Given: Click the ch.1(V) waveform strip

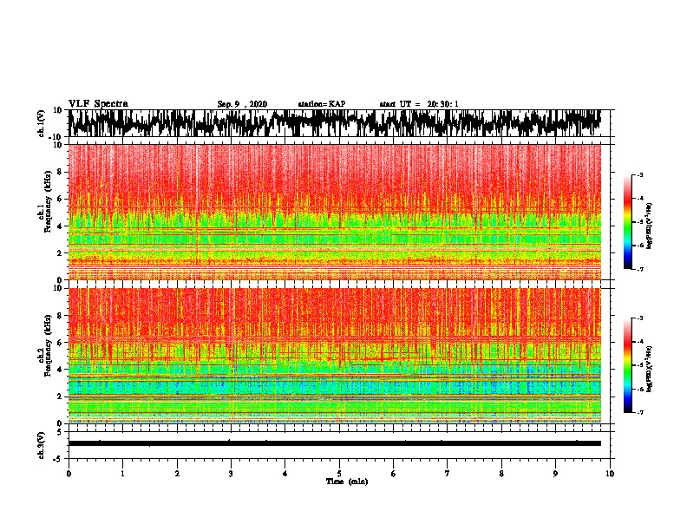Looking at the screenshot, I should coord(334,123).
